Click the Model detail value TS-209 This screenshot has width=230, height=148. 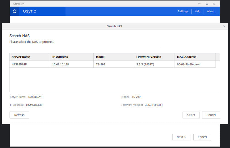[136, 97]
